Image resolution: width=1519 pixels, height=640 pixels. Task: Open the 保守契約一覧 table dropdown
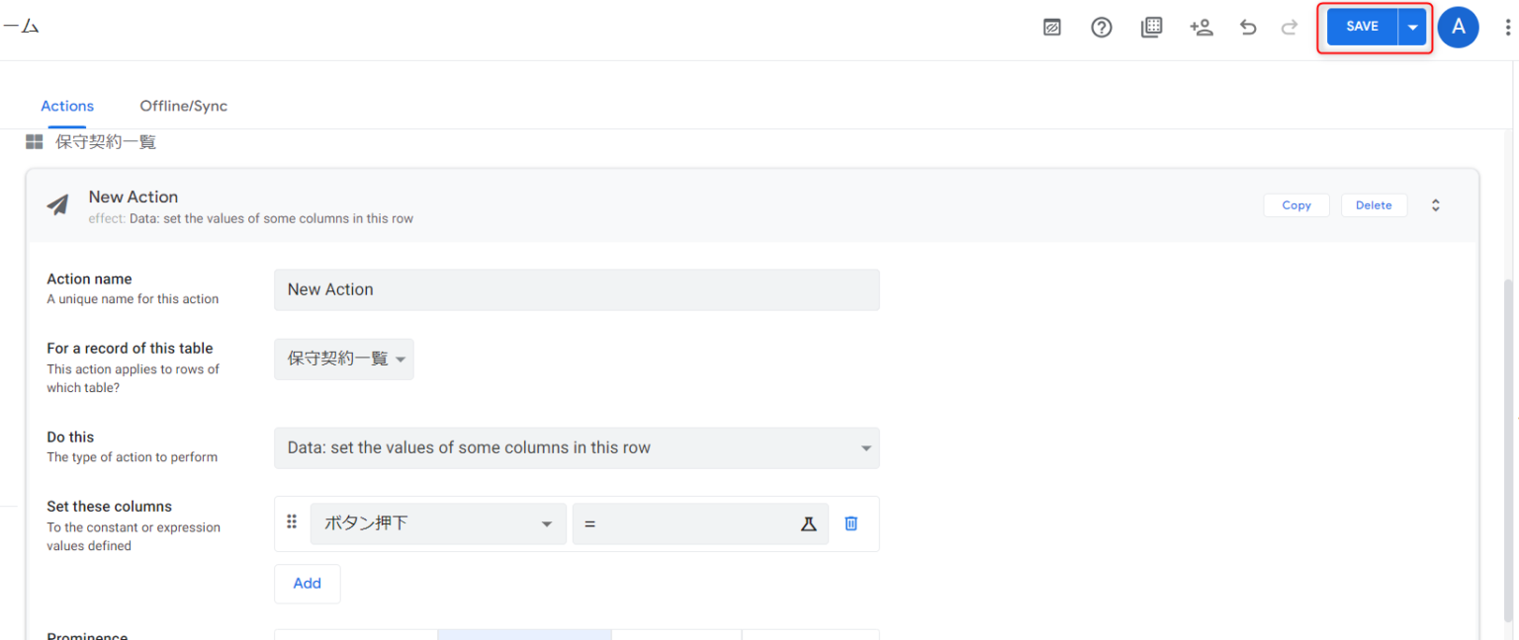[343, 360]
